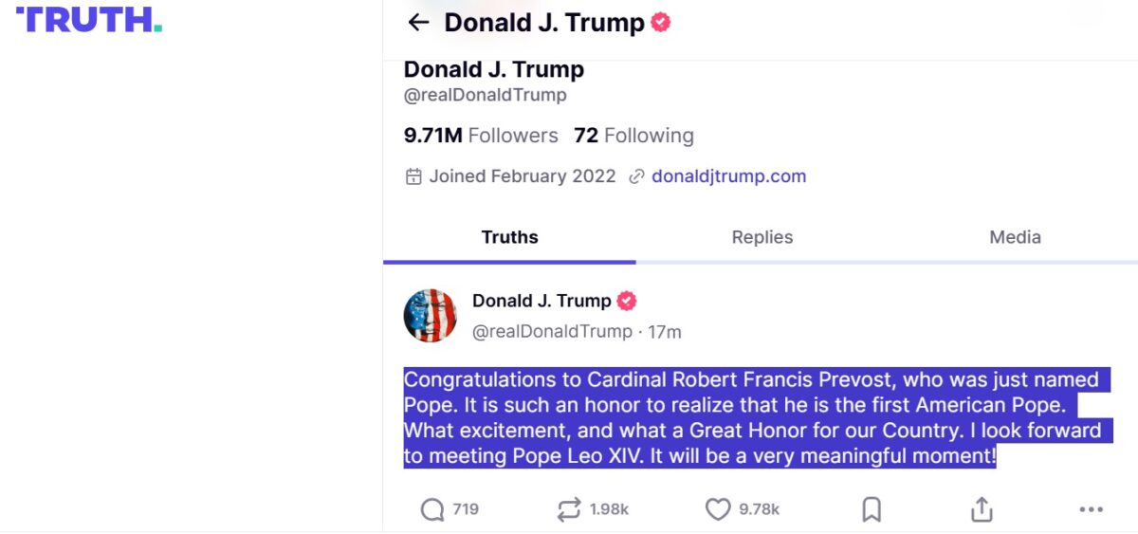Select the Truths tab
The image size is (1138, 534).
509,237
